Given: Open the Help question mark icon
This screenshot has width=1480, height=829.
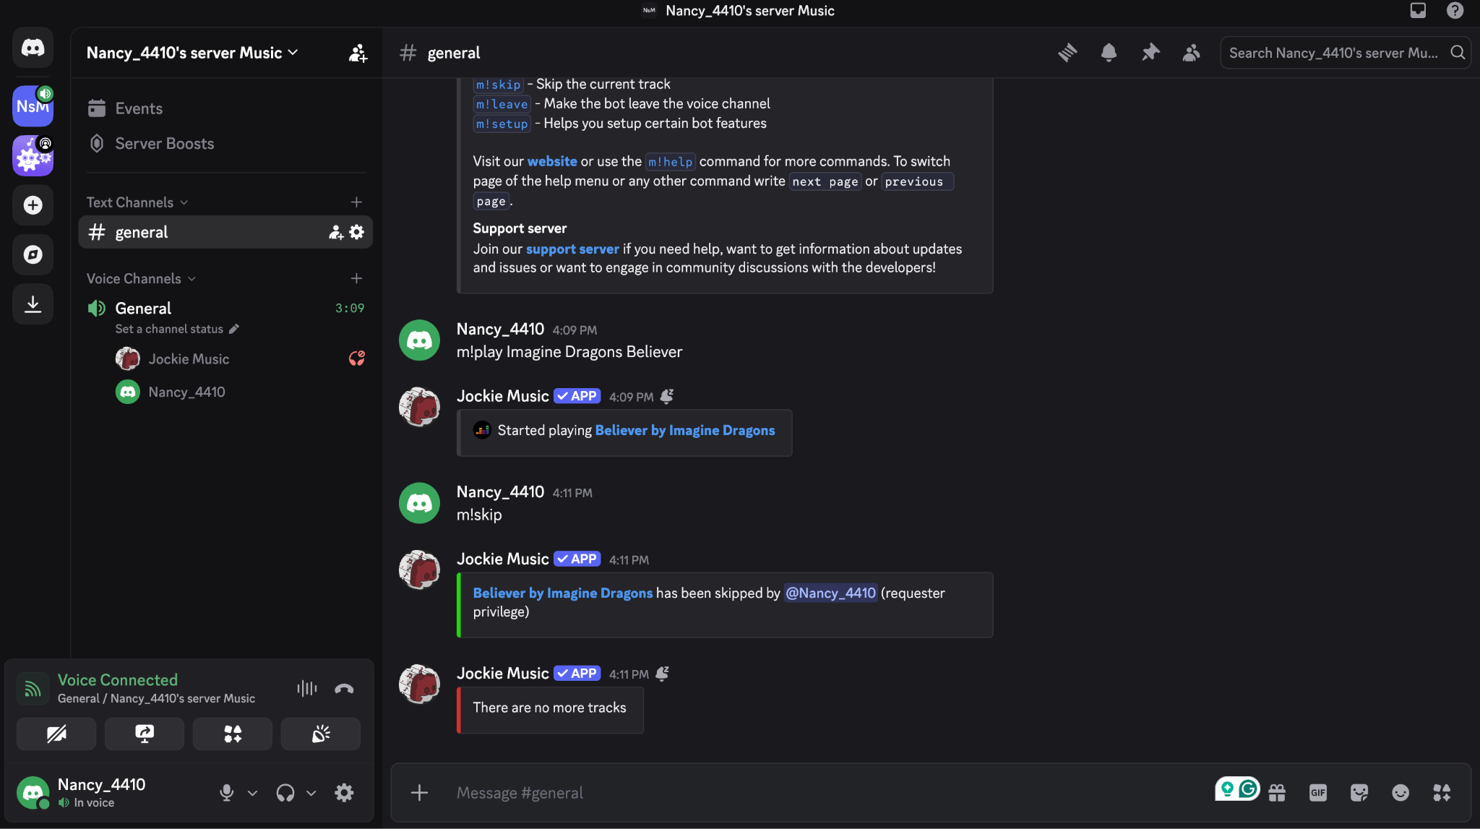Looking at the screenshot, I should (x=1455, y=10).
